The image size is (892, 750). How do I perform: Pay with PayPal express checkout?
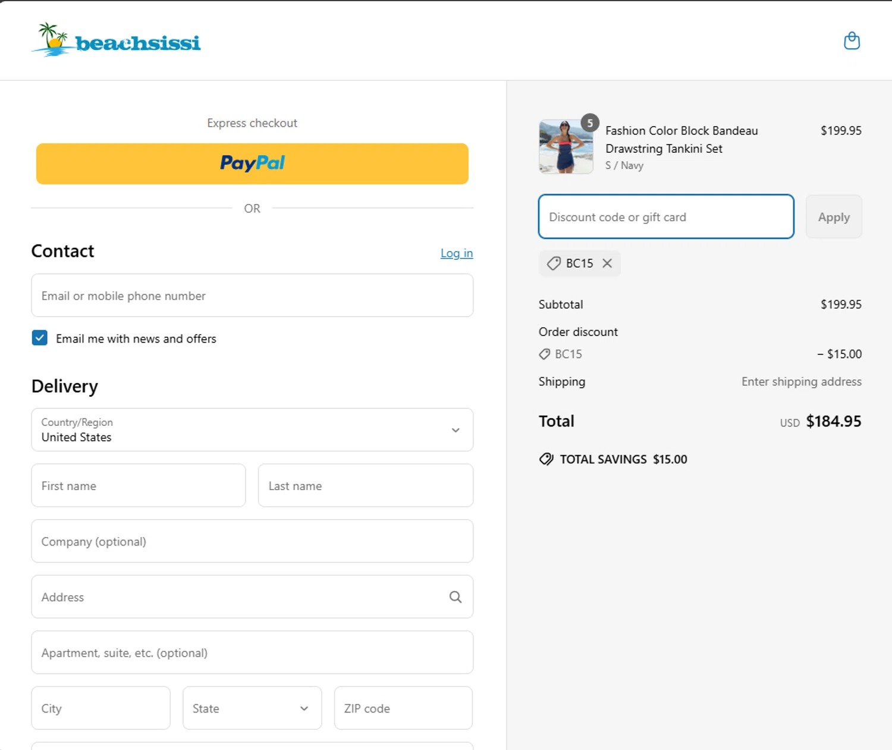click(252, 164)
